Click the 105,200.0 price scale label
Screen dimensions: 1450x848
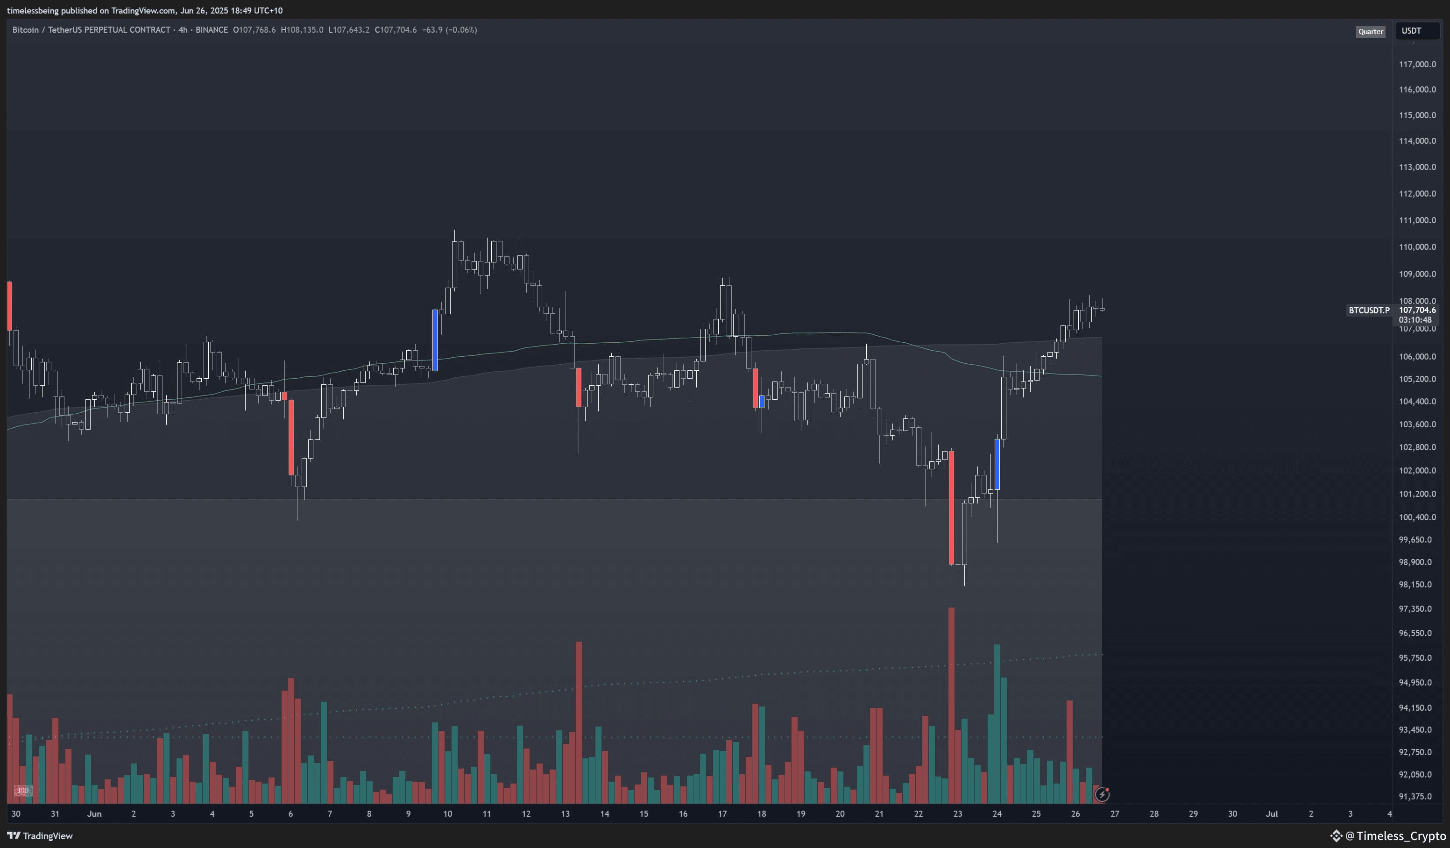[1417, 379]
